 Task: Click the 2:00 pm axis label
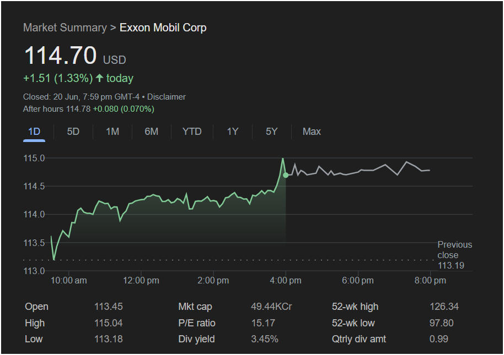coord(213,281)
